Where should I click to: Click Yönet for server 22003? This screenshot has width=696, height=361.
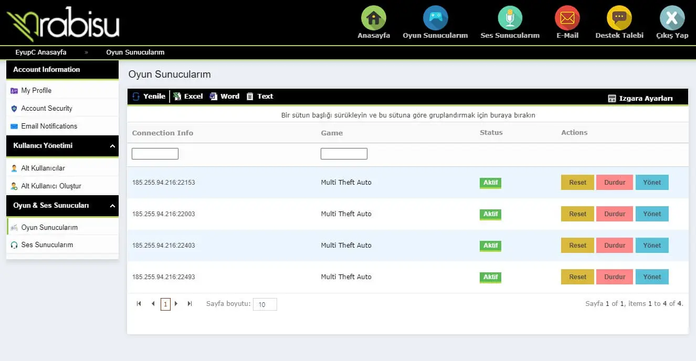(652, 214)
